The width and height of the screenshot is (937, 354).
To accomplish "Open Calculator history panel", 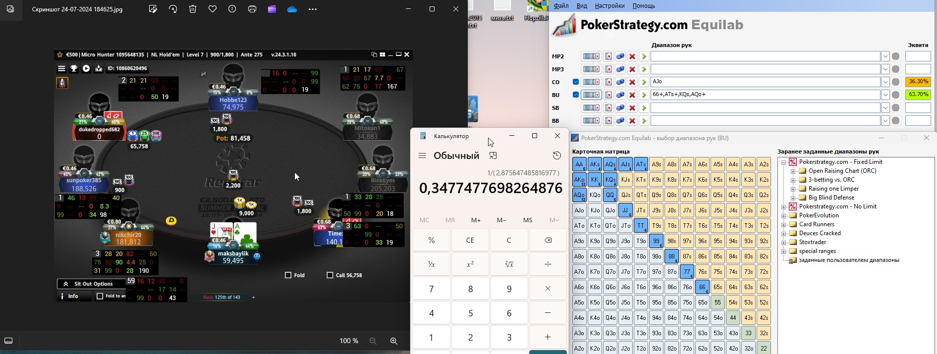I will point(557,155).
